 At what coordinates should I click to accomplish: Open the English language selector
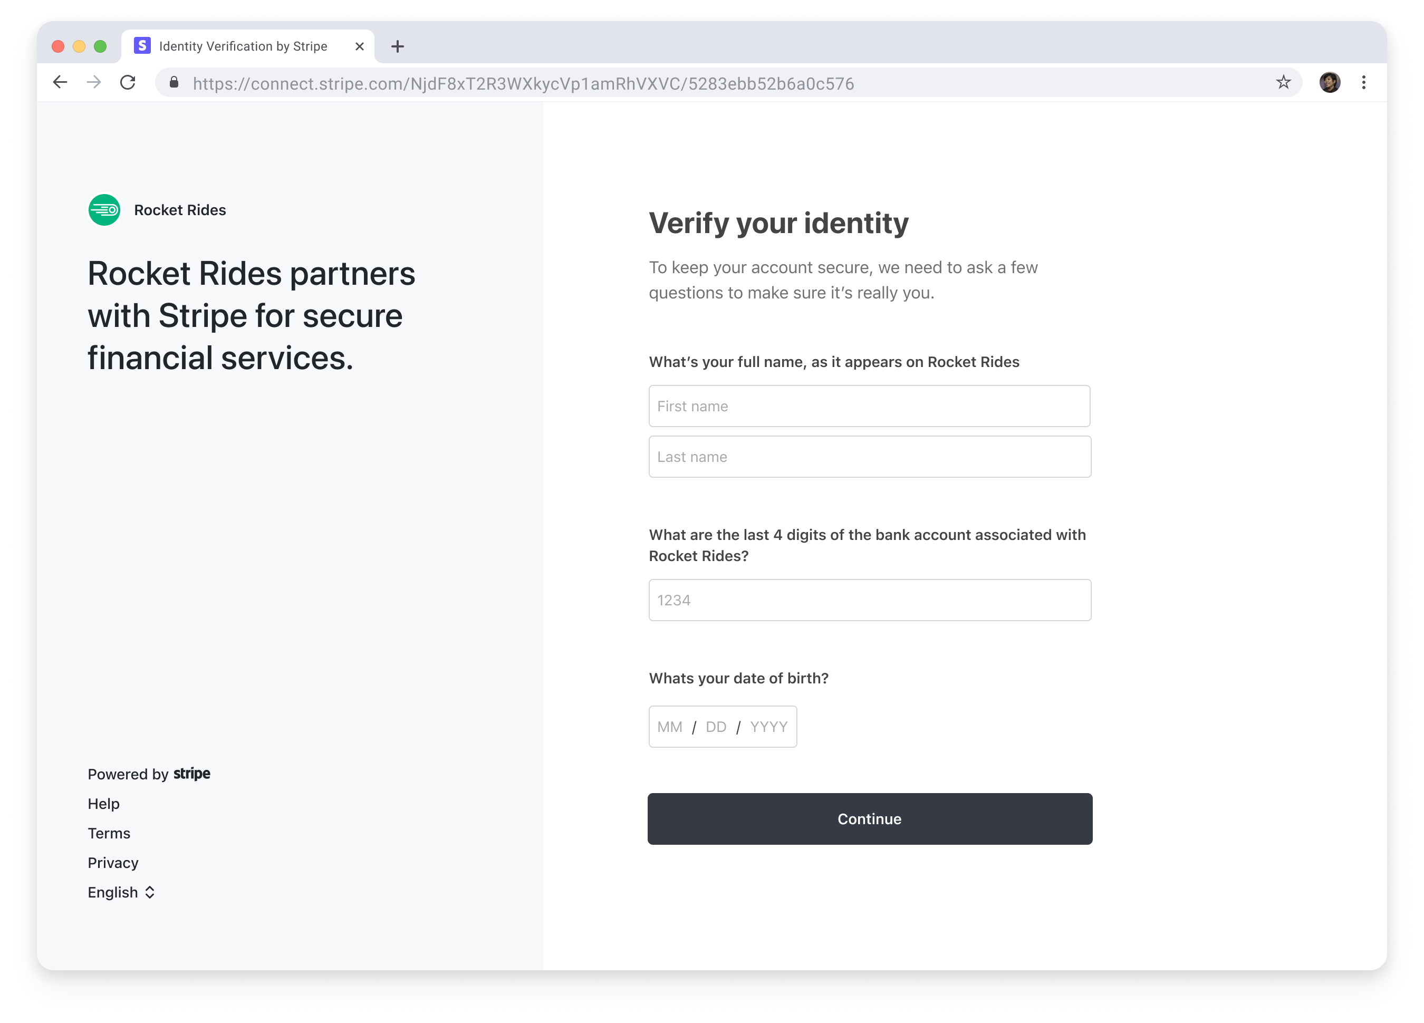(x=122, y=892)
